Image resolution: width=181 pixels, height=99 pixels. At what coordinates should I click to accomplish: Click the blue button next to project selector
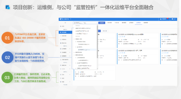pyautogui.click(x=102, y=23)
